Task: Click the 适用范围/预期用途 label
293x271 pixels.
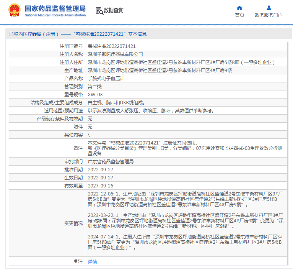Action: (x=63, y=111)
